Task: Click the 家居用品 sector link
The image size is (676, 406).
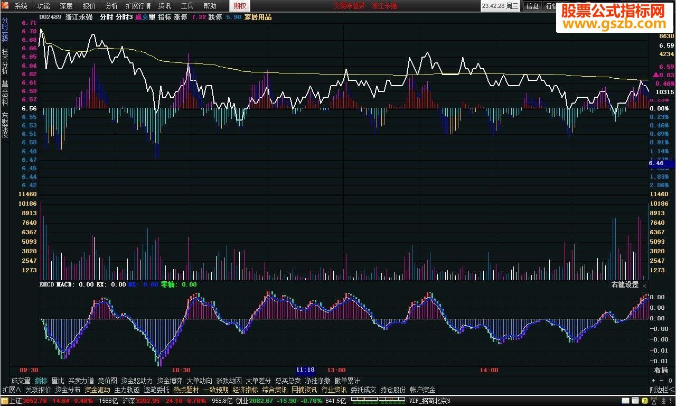Action: coord(258,17)
